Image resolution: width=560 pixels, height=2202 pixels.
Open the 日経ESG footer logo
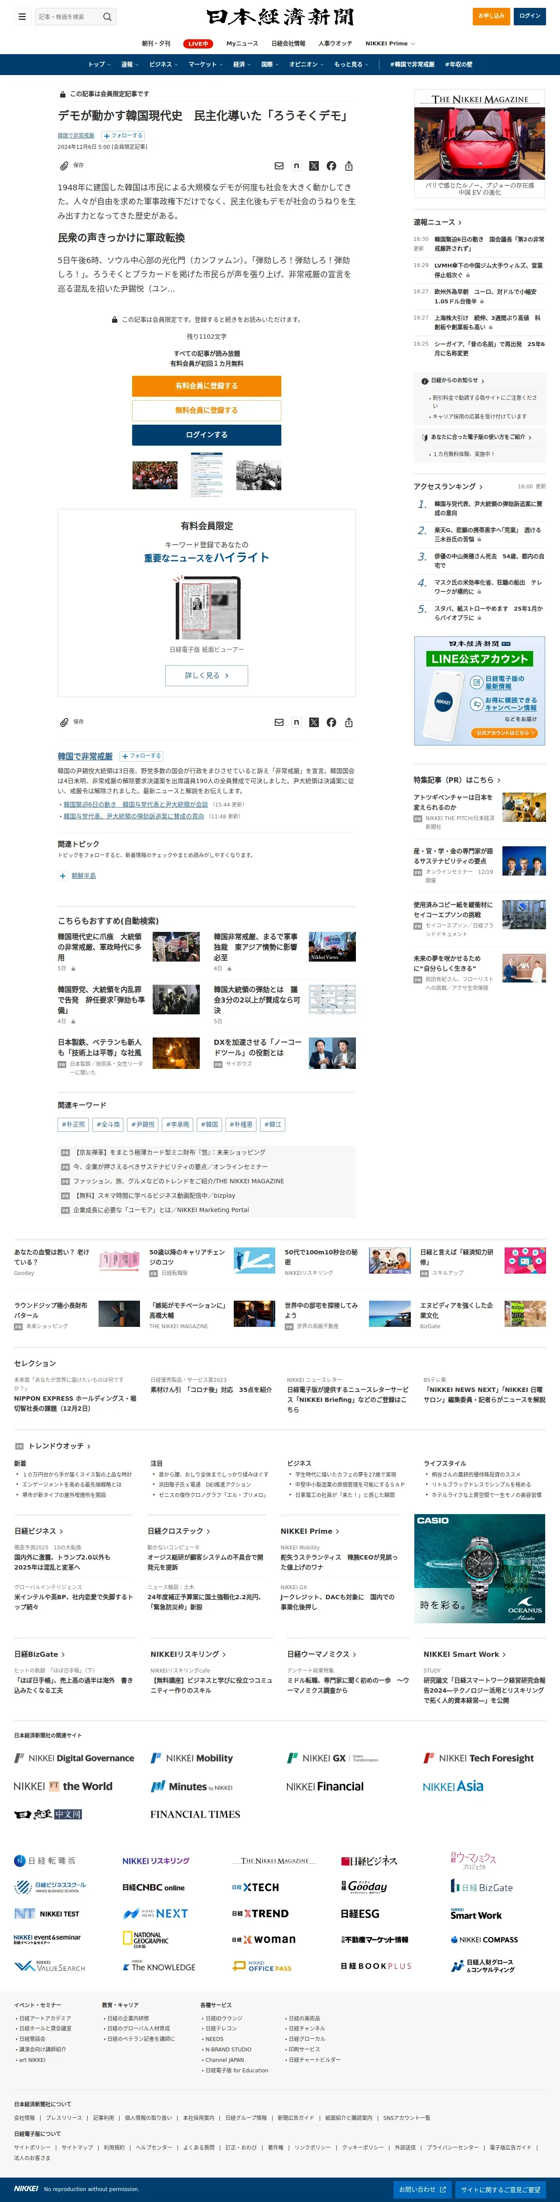tap(359, 1913)
